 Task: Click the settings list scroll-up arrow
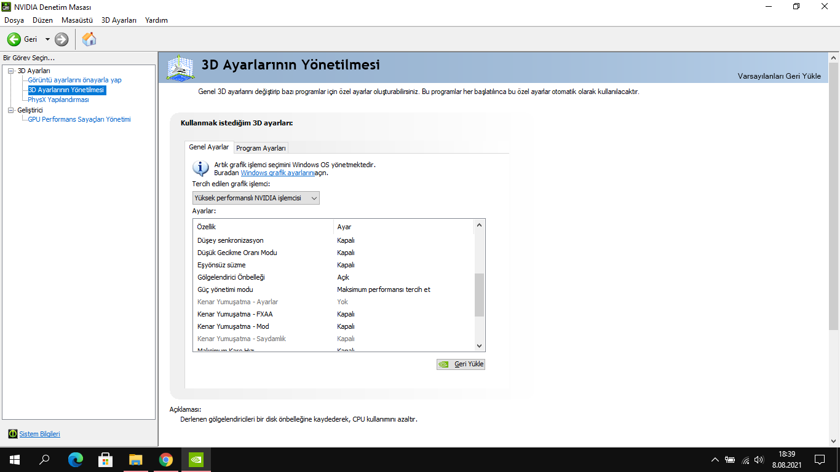480,226
